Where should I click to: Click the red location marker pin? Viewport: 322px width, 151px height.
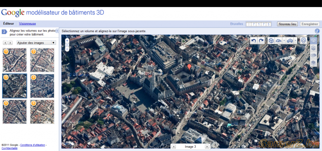189,67
